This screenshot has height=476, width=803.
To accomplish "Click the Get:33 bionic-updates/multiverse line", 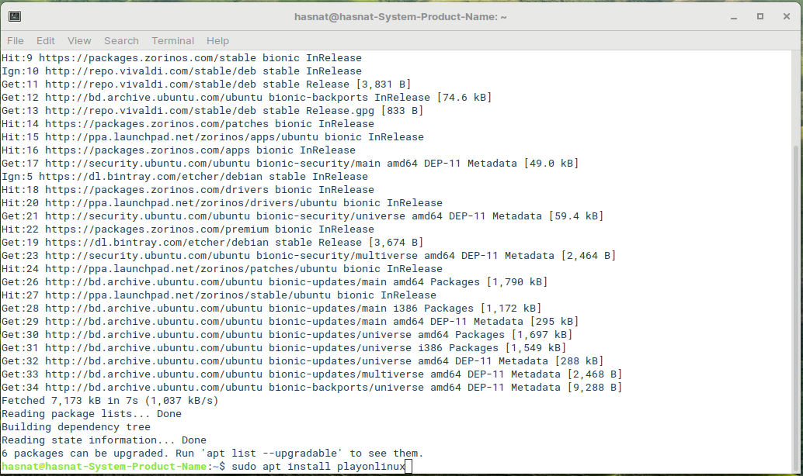I will click(312, 374).
